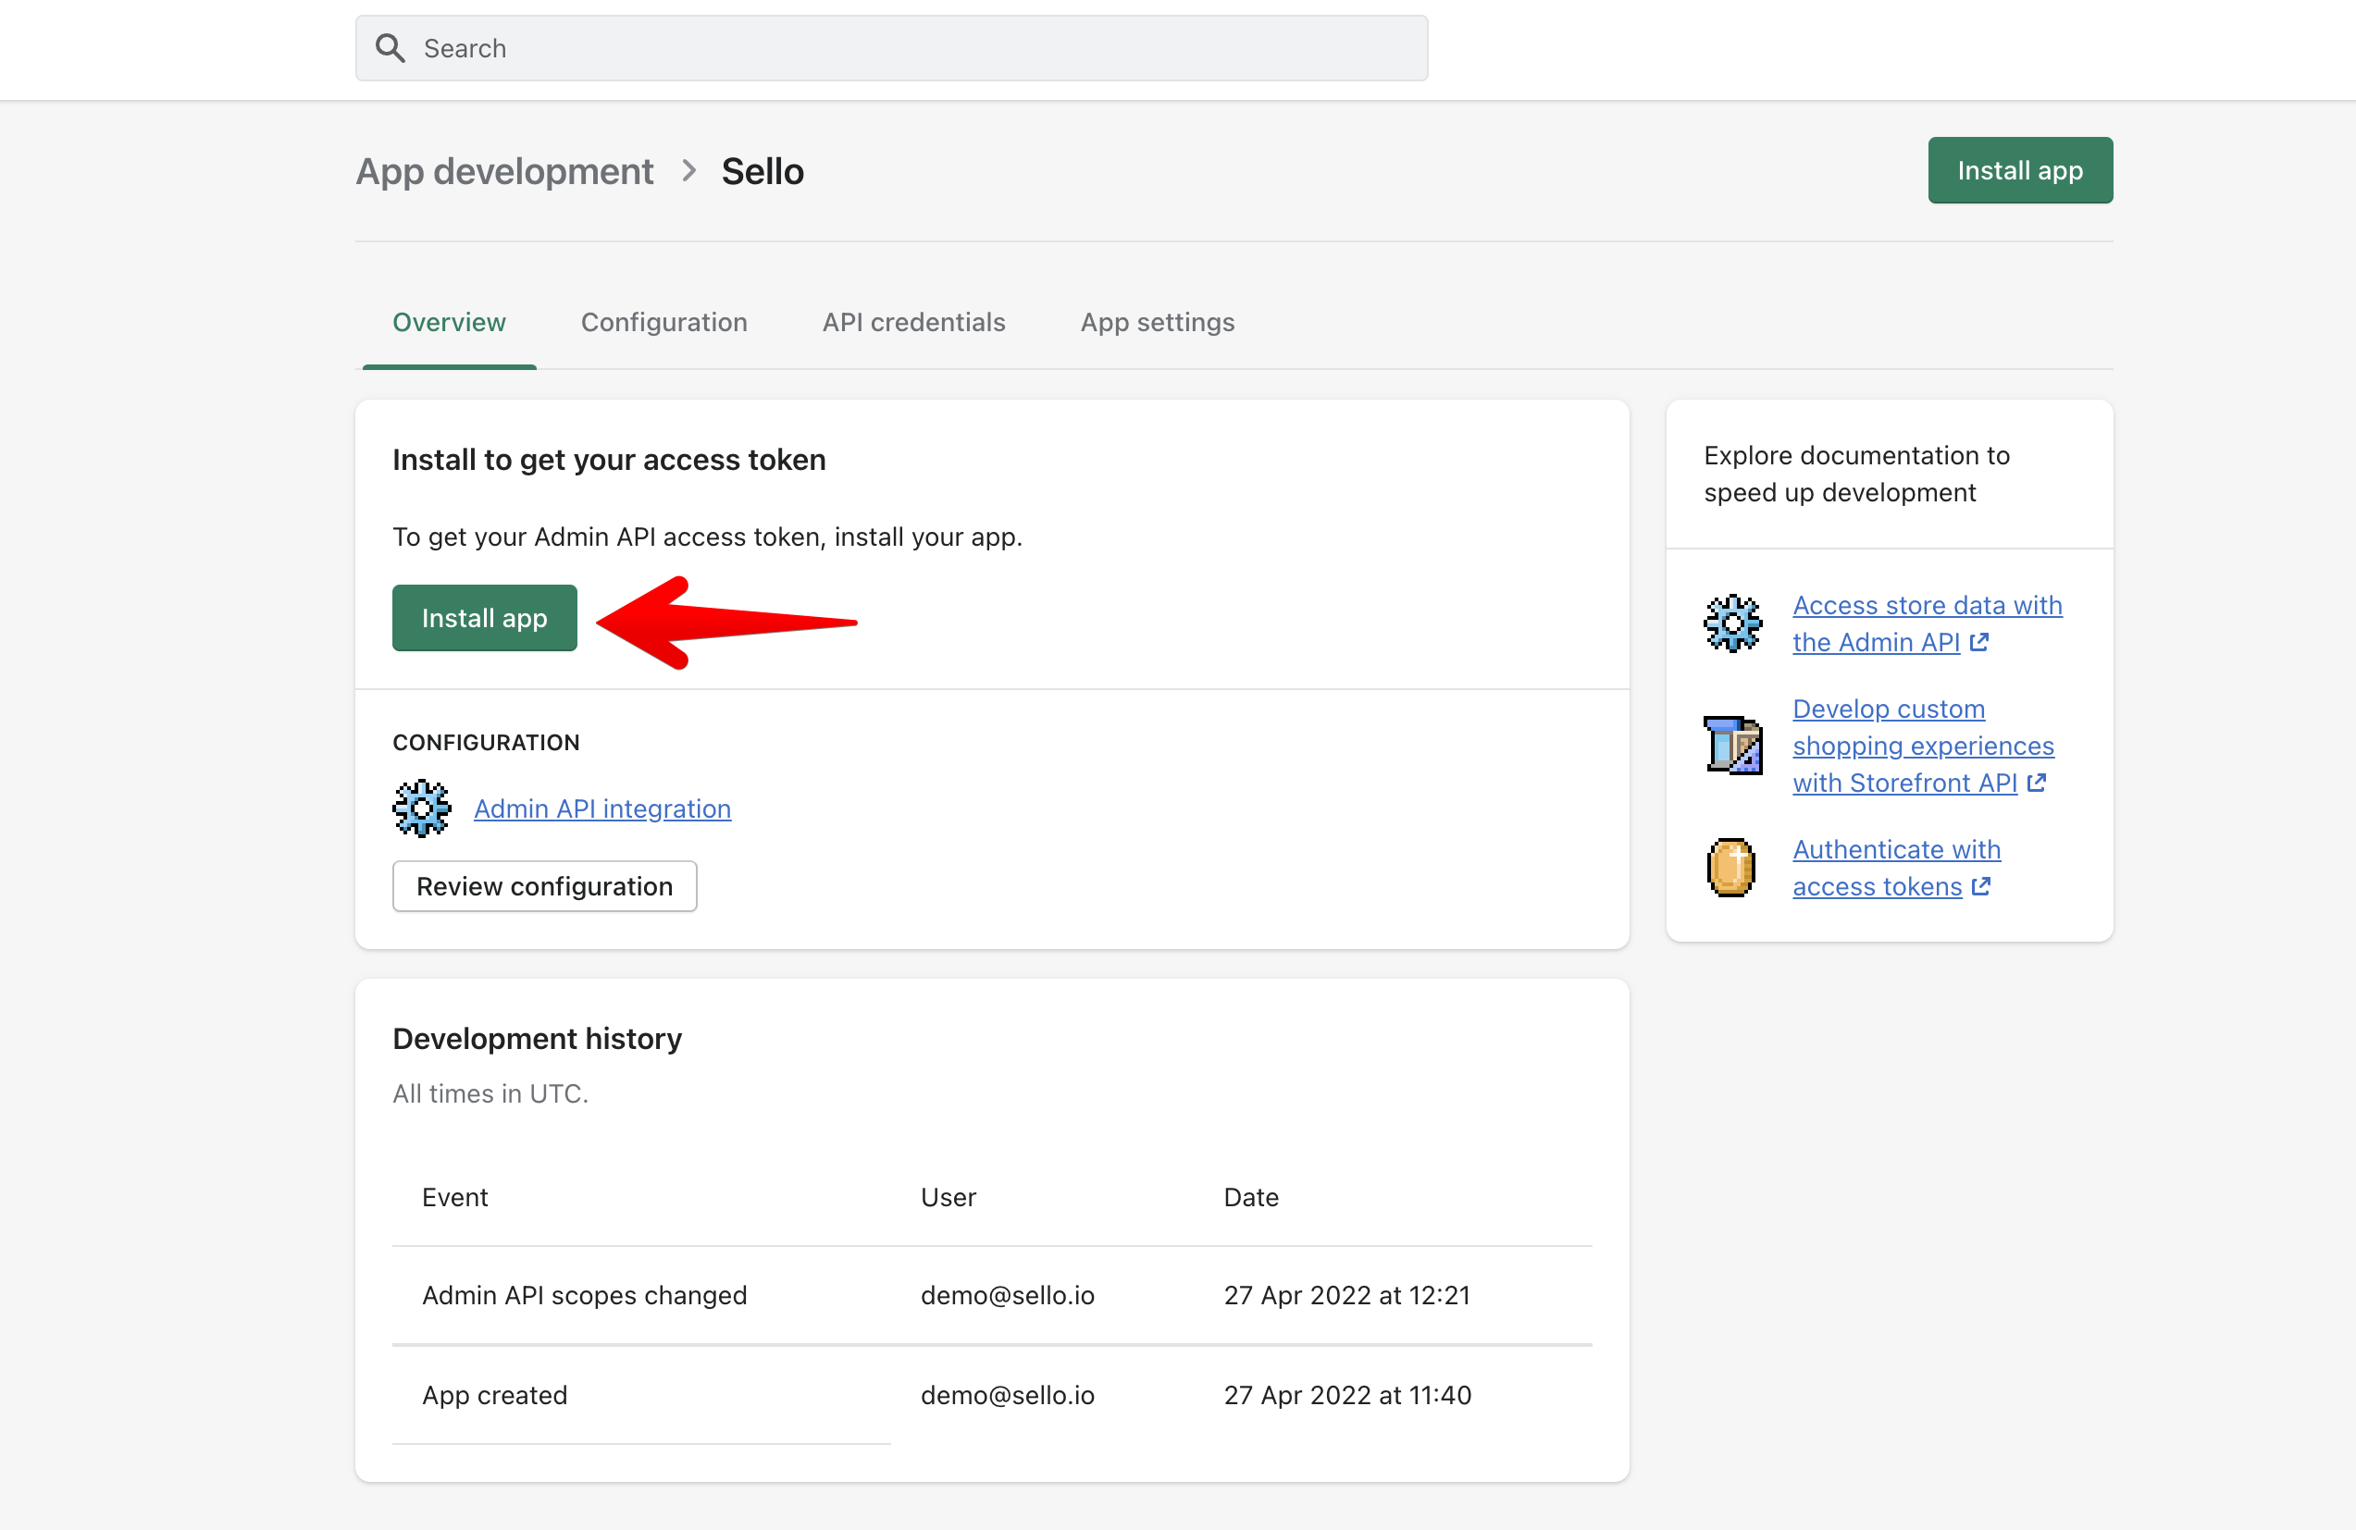Open the App settings tab
The width and height of the screenshot is (2356, 1530).
coord(1158,323)
